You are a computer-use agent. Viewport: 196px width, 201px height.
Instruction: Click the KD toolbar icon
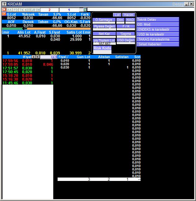click(27, 10)
